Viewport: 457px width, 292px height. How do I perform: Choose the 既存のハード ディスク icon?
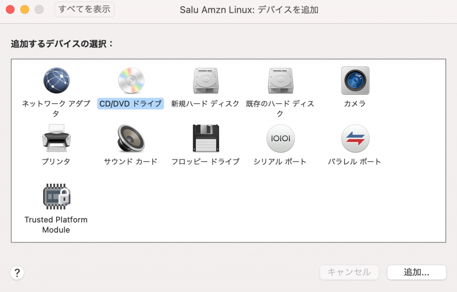[x=280, y=80]
